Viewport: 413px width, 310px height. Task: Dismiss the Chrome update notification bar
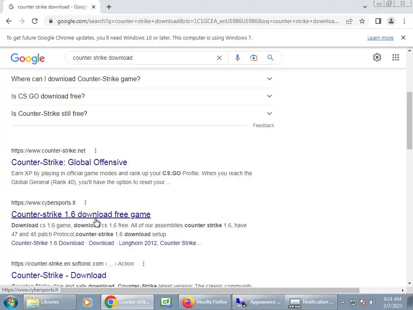[x=403, y=38]
